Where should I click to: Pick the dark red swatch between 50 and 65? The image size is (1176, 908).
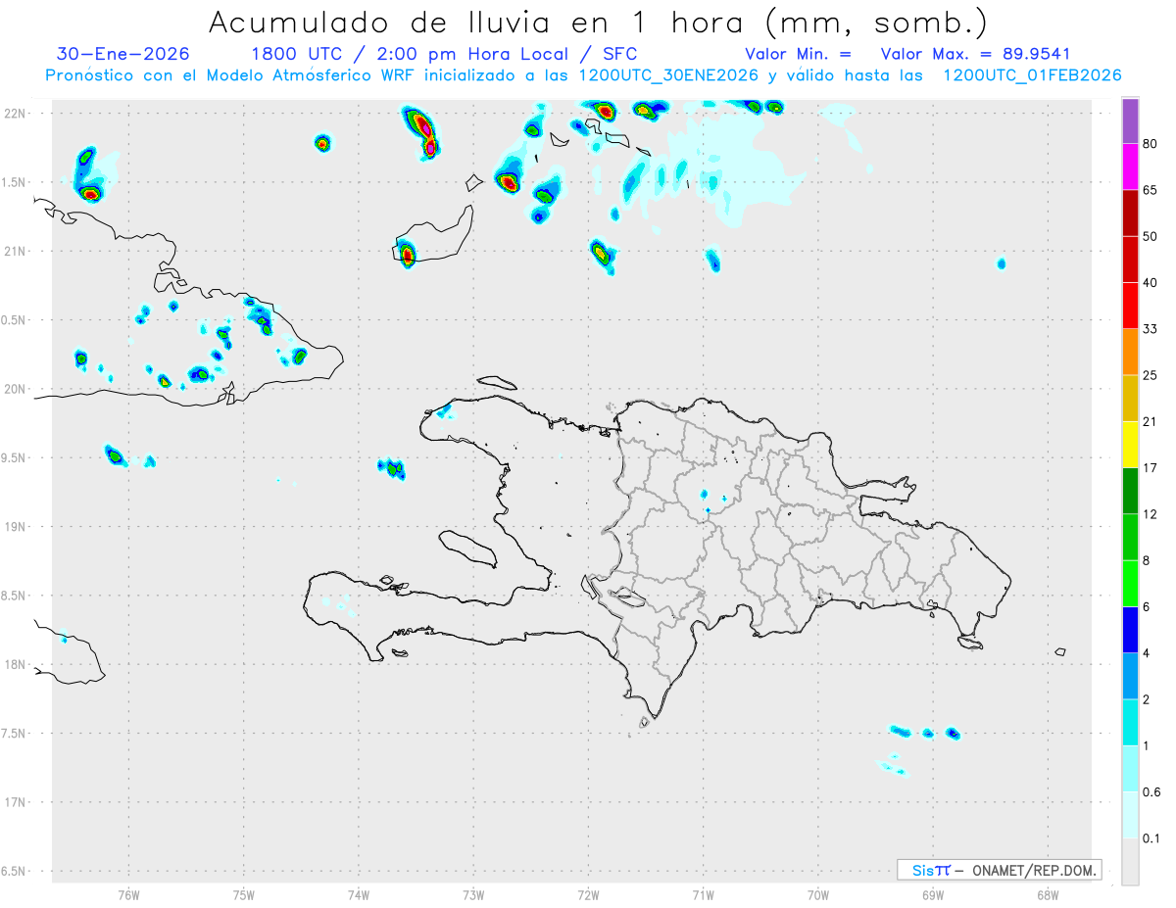click(x=1130, y=213)
